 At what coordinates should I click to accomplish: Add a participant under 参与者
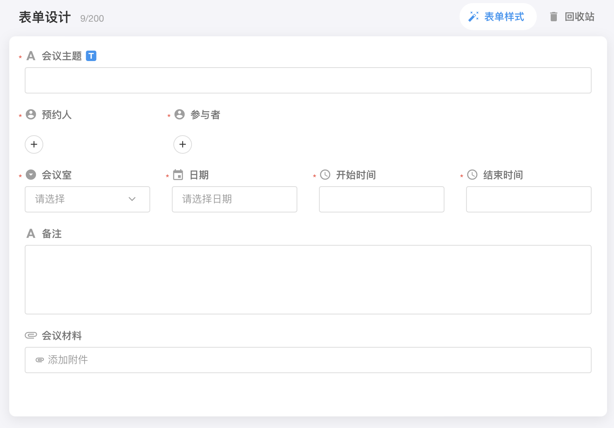pos(183,144)
